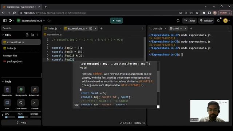Add a new editor tab
The image size is (233, 131).
click(101, 28)
